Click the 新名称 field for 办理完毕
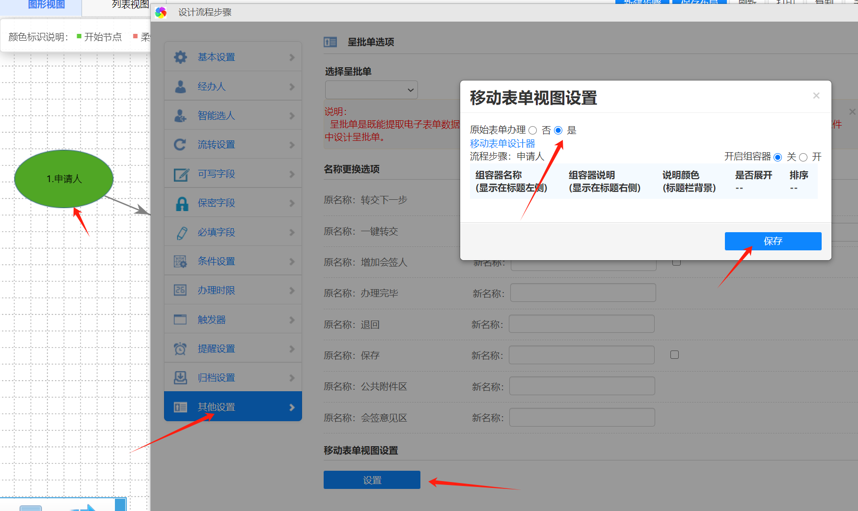 click(x=583, y=293)
